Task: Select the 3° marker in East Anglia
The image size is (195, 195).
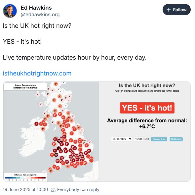Action: point(90,142)
